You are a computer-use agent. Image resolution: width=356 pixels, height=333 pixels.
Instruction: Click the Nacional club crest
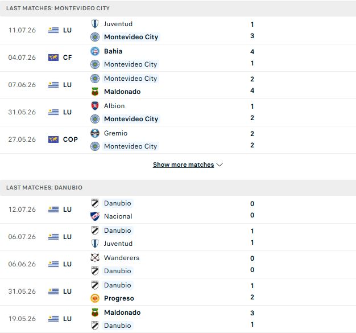[x=94, y=216]
